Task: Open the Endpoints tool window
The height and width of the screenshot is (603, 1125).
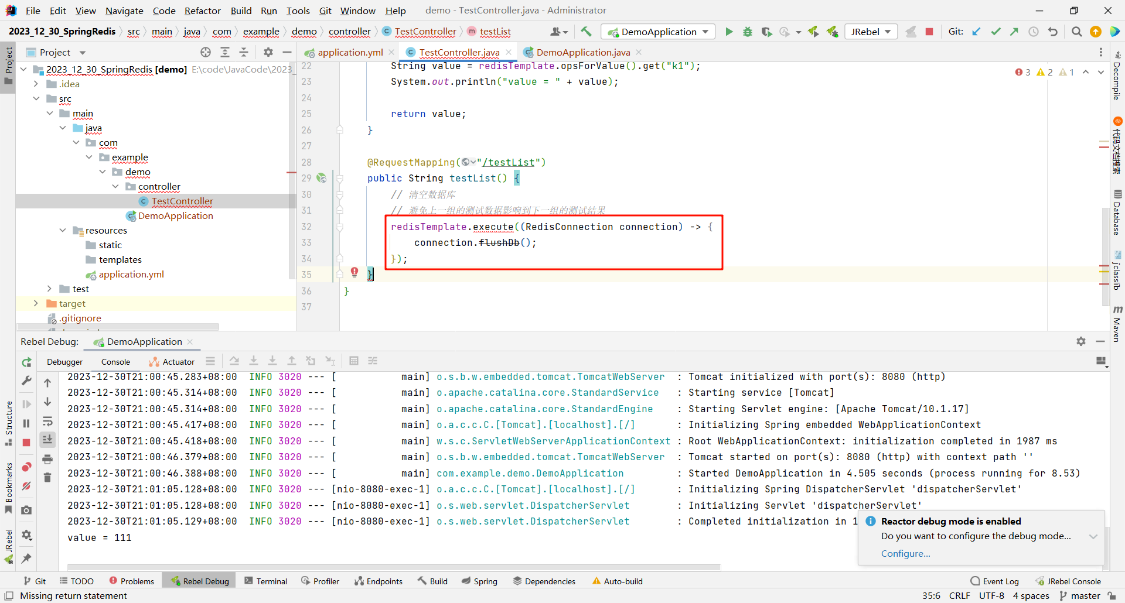Action: point(379,581)
